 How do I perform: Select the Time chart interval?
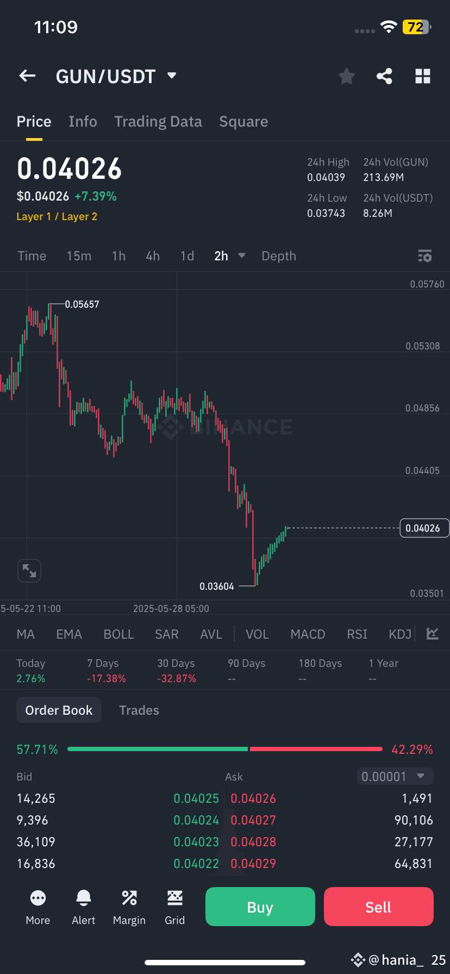[32, 256]
